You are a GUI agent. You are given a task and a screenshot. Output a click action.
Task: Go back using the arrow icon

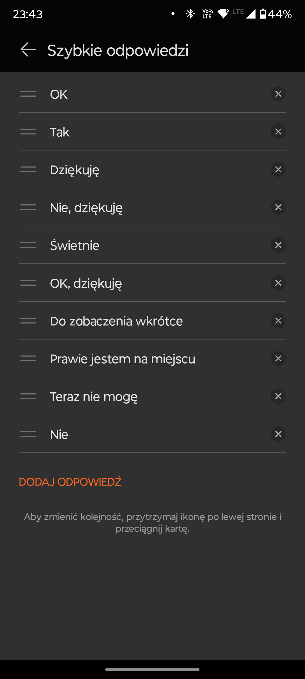28,50
